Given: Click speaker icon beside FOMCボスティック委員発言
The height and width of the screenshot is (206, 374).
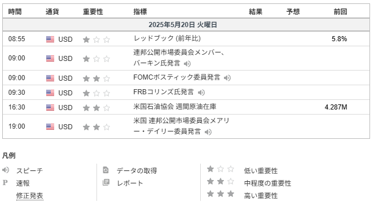Looking at the screenshot, I should [227, 78].
